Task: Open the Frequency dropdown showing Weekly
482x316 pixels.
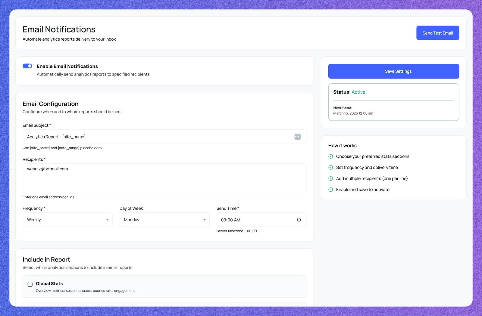Action: tap(67, 220)
